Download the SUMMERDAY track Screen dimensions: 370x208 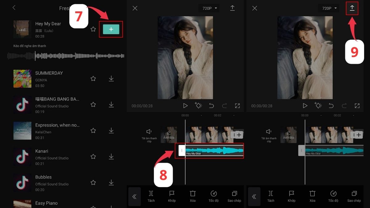click(111, 79)
